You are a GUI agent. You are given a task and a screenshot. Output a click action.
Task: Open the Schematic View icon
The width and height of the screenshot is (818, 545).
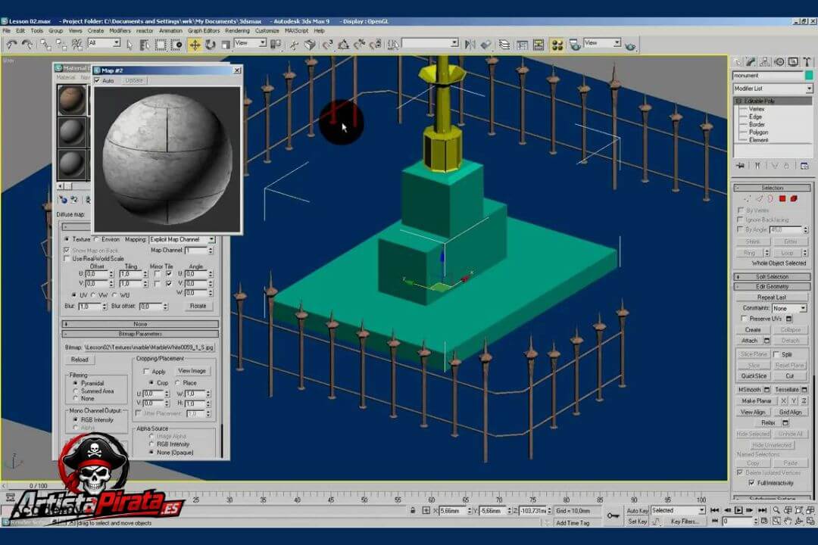539,45
